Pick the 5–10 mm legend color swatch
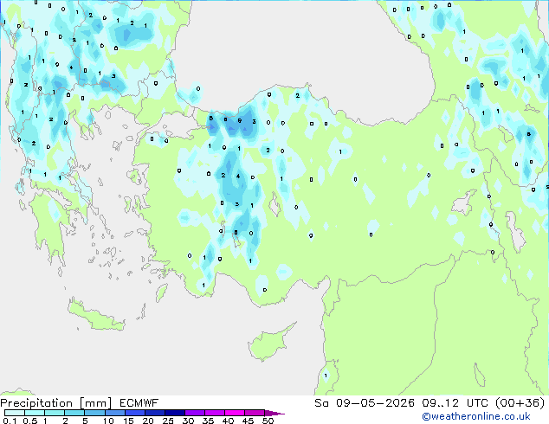 [x=94, y=413]
